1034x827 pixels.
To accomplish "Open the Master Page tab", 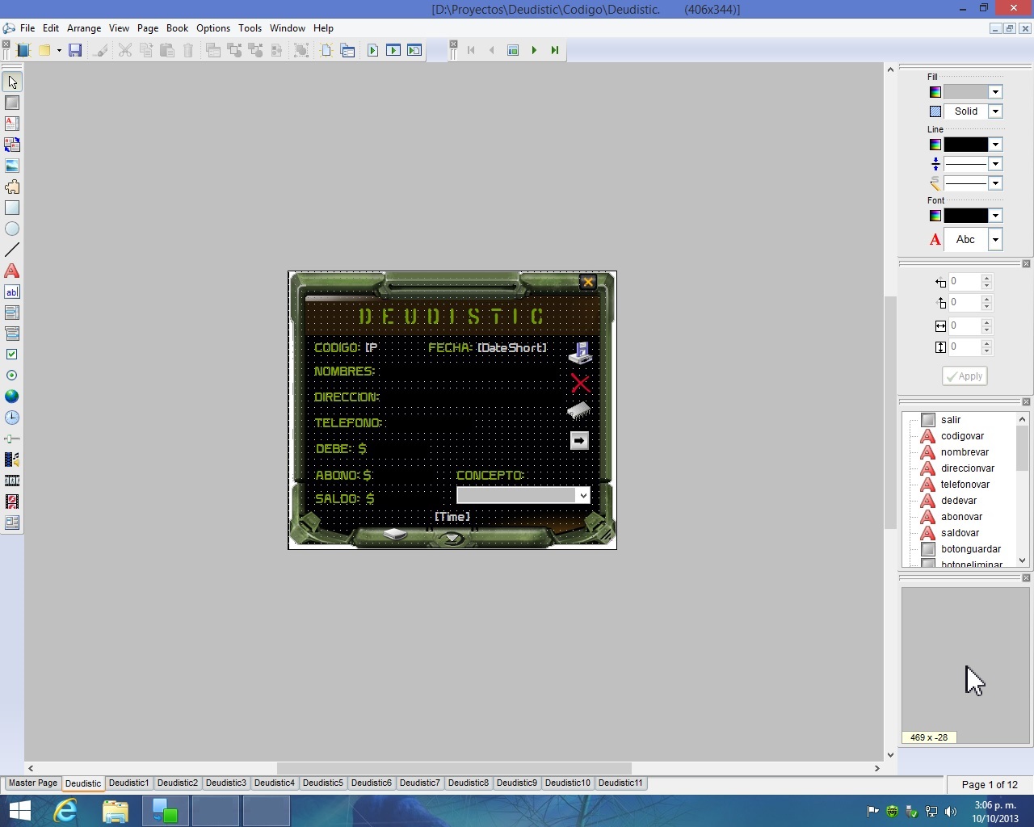I will point(33,783).
